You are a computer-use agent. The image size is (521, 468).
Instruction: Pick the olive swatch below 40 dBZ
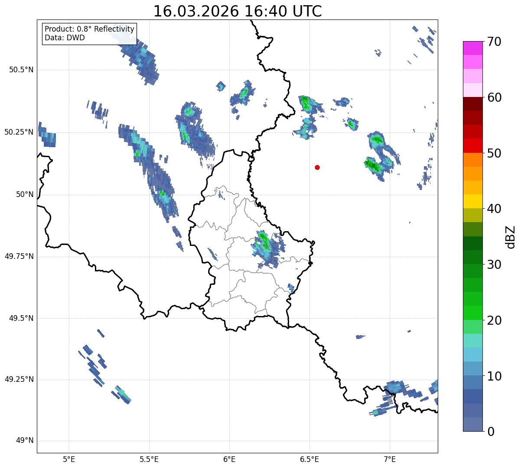(x=472, y=216)
